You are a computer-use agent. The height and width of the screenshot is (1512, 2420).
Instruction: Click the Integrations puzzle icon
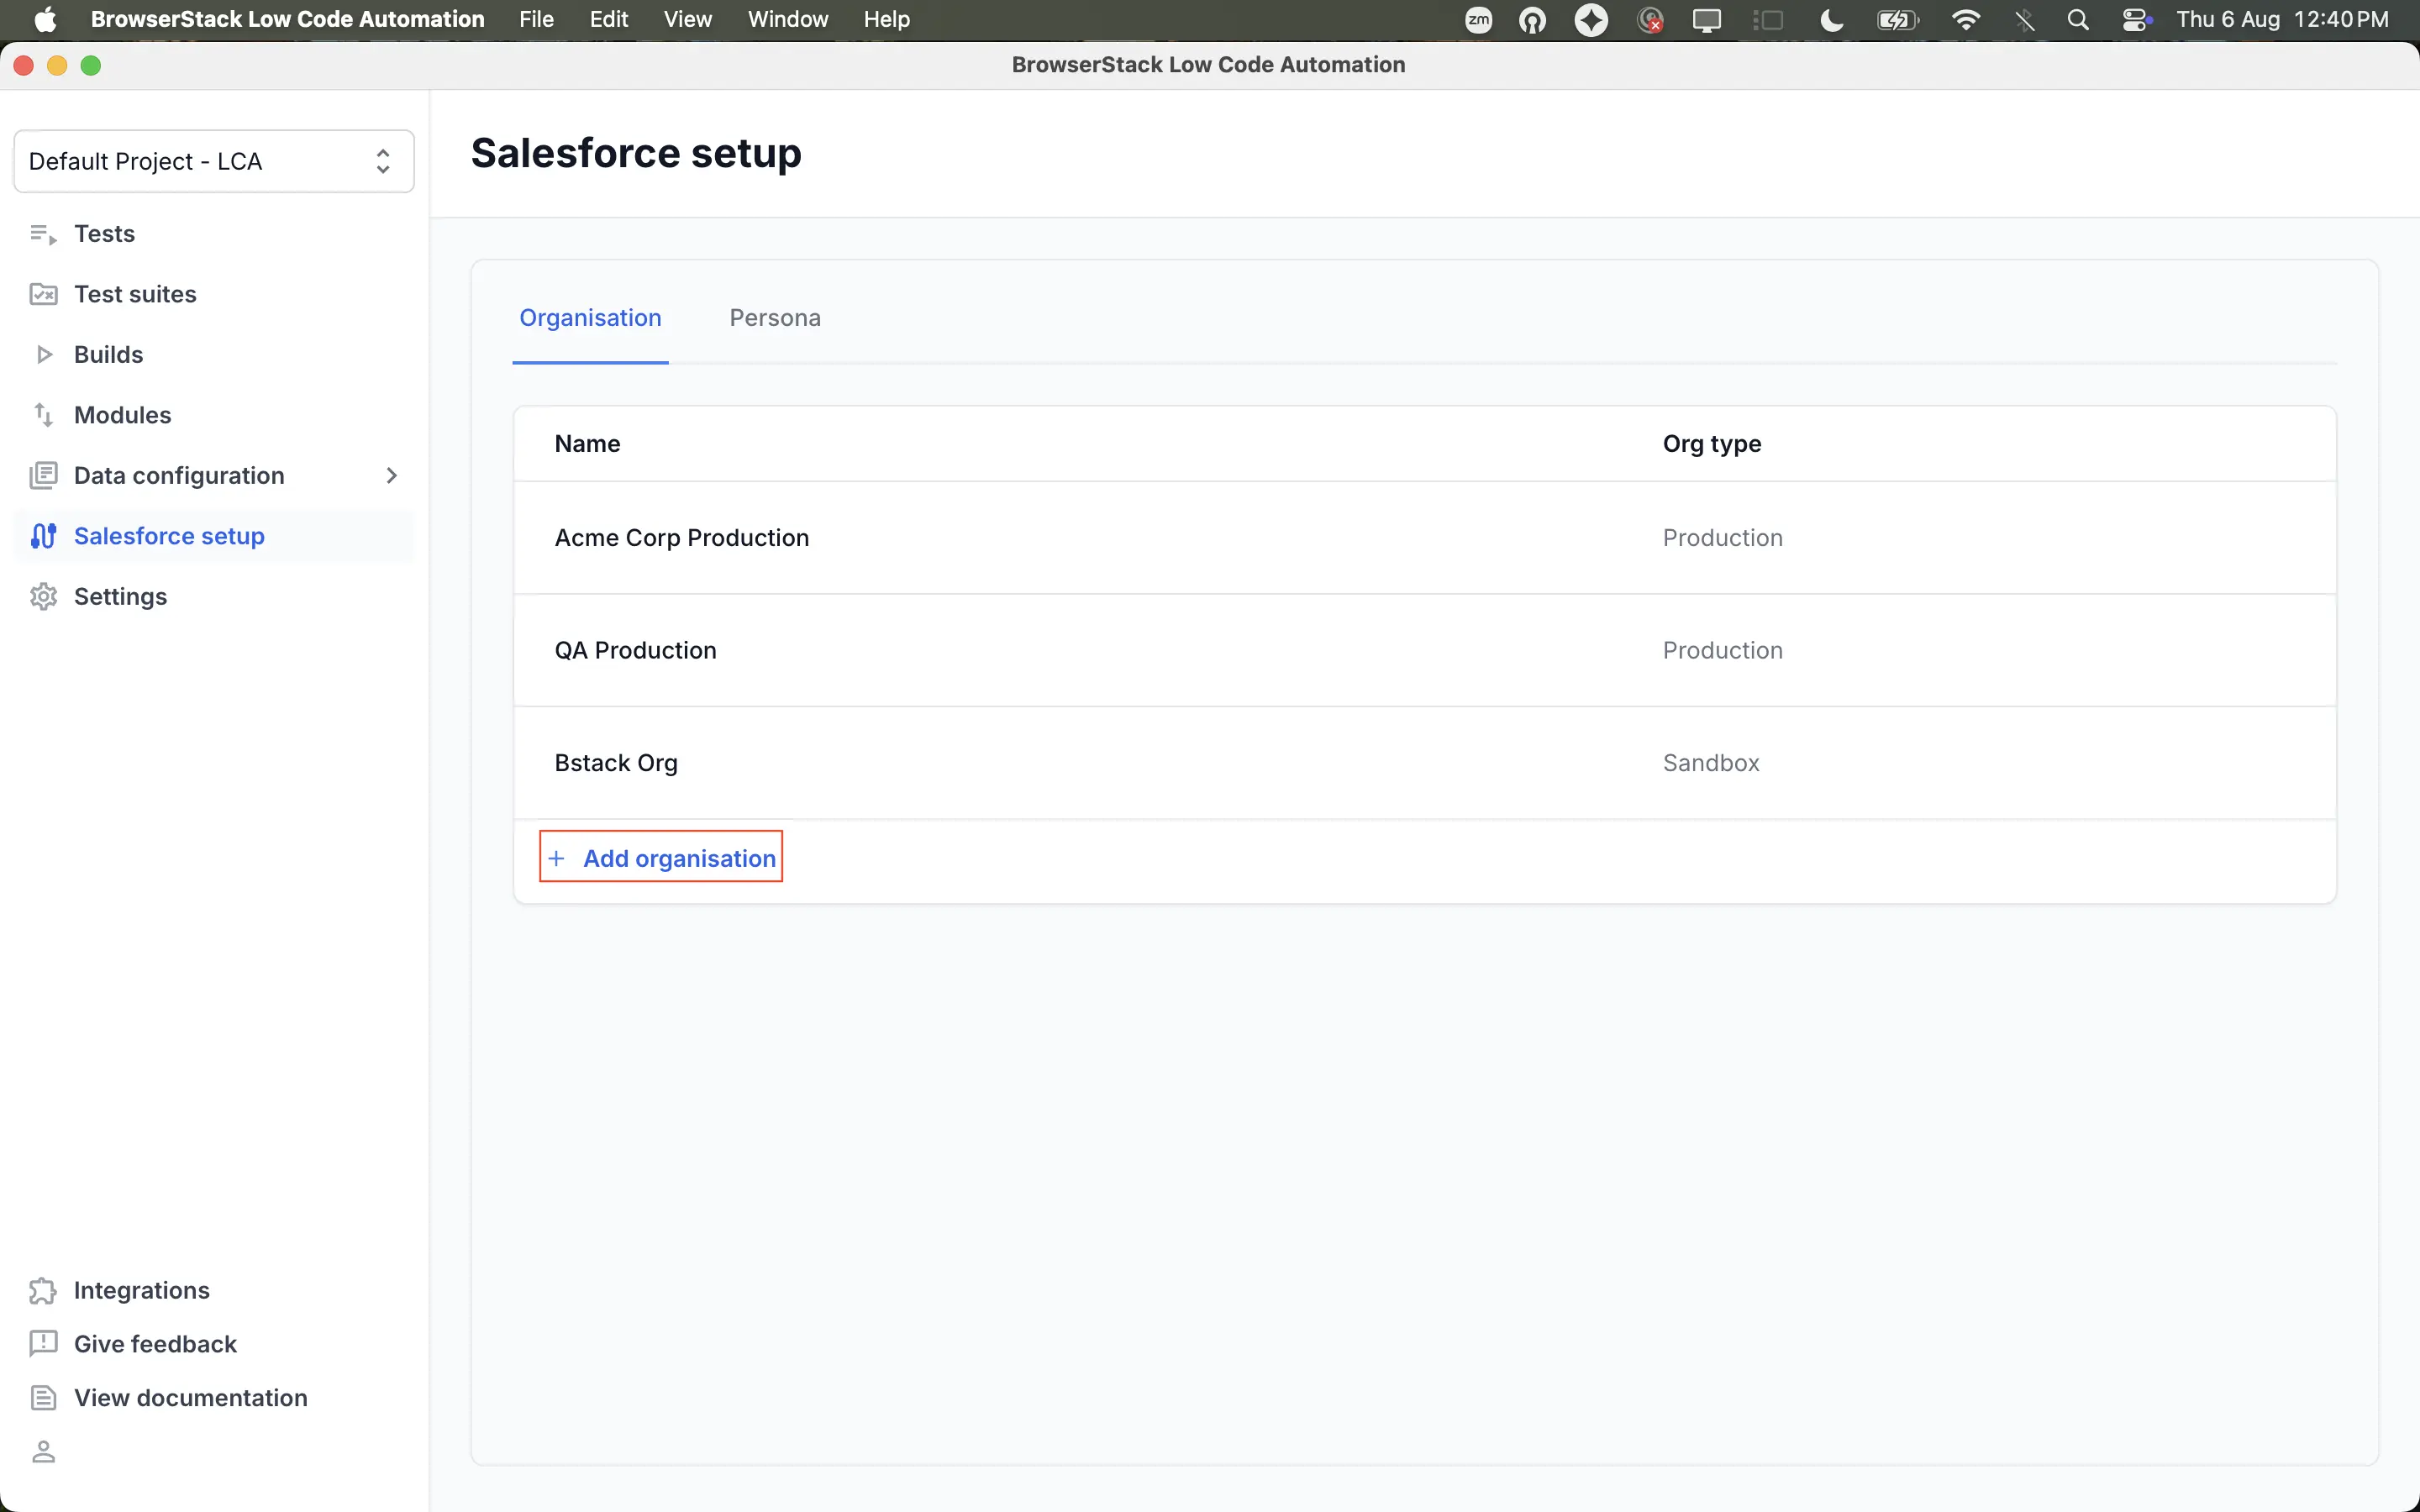[x=43, y=1290]
